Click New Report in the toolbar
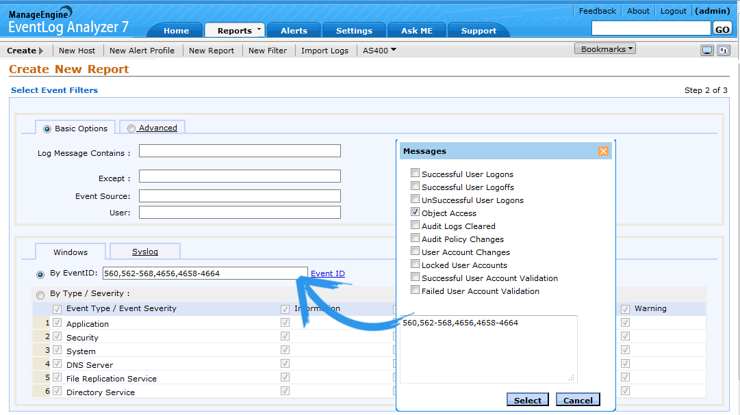The height and width of the screenshot is (415, 740). (x=212, y=51)
